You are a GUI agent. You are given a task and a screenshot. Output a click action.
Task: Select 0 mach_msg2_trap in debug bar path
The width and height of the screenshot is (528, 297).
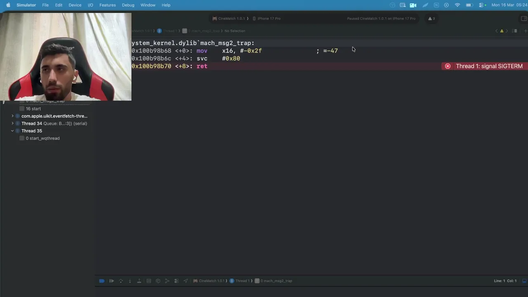point(273,281)
